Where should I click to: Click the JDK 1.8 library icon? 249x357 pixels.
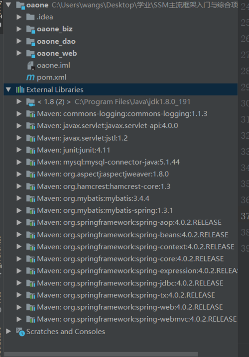(30, 102)
